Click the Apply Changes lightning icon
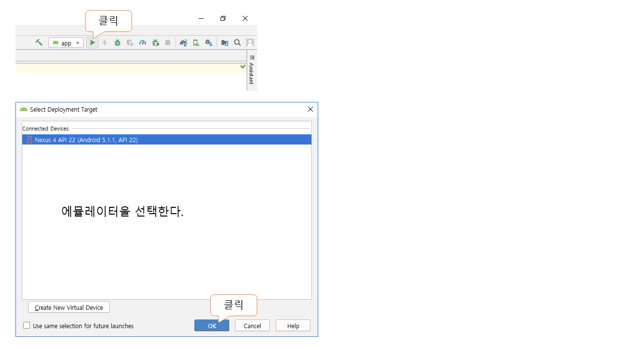The image size is (619, 348). [x=104, y=43]
